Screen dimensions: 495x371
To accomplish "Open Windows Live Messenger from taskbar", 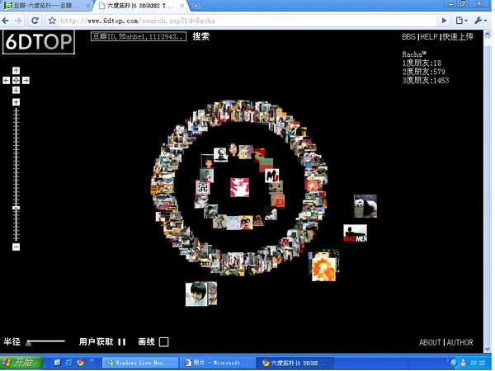I will 135,362.
